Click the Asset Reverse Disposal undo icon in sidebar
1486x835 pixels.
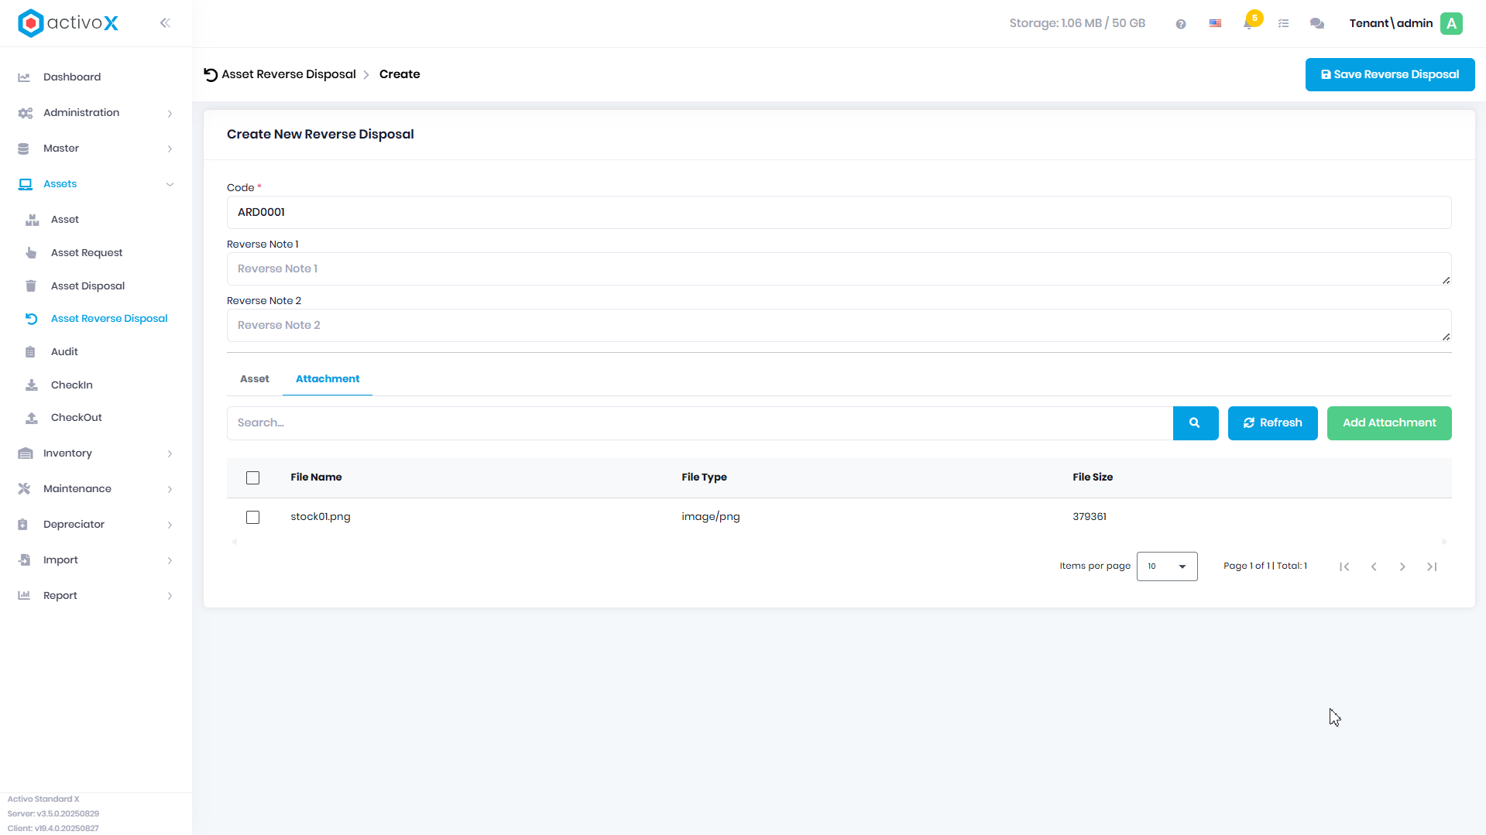(31, 319)
